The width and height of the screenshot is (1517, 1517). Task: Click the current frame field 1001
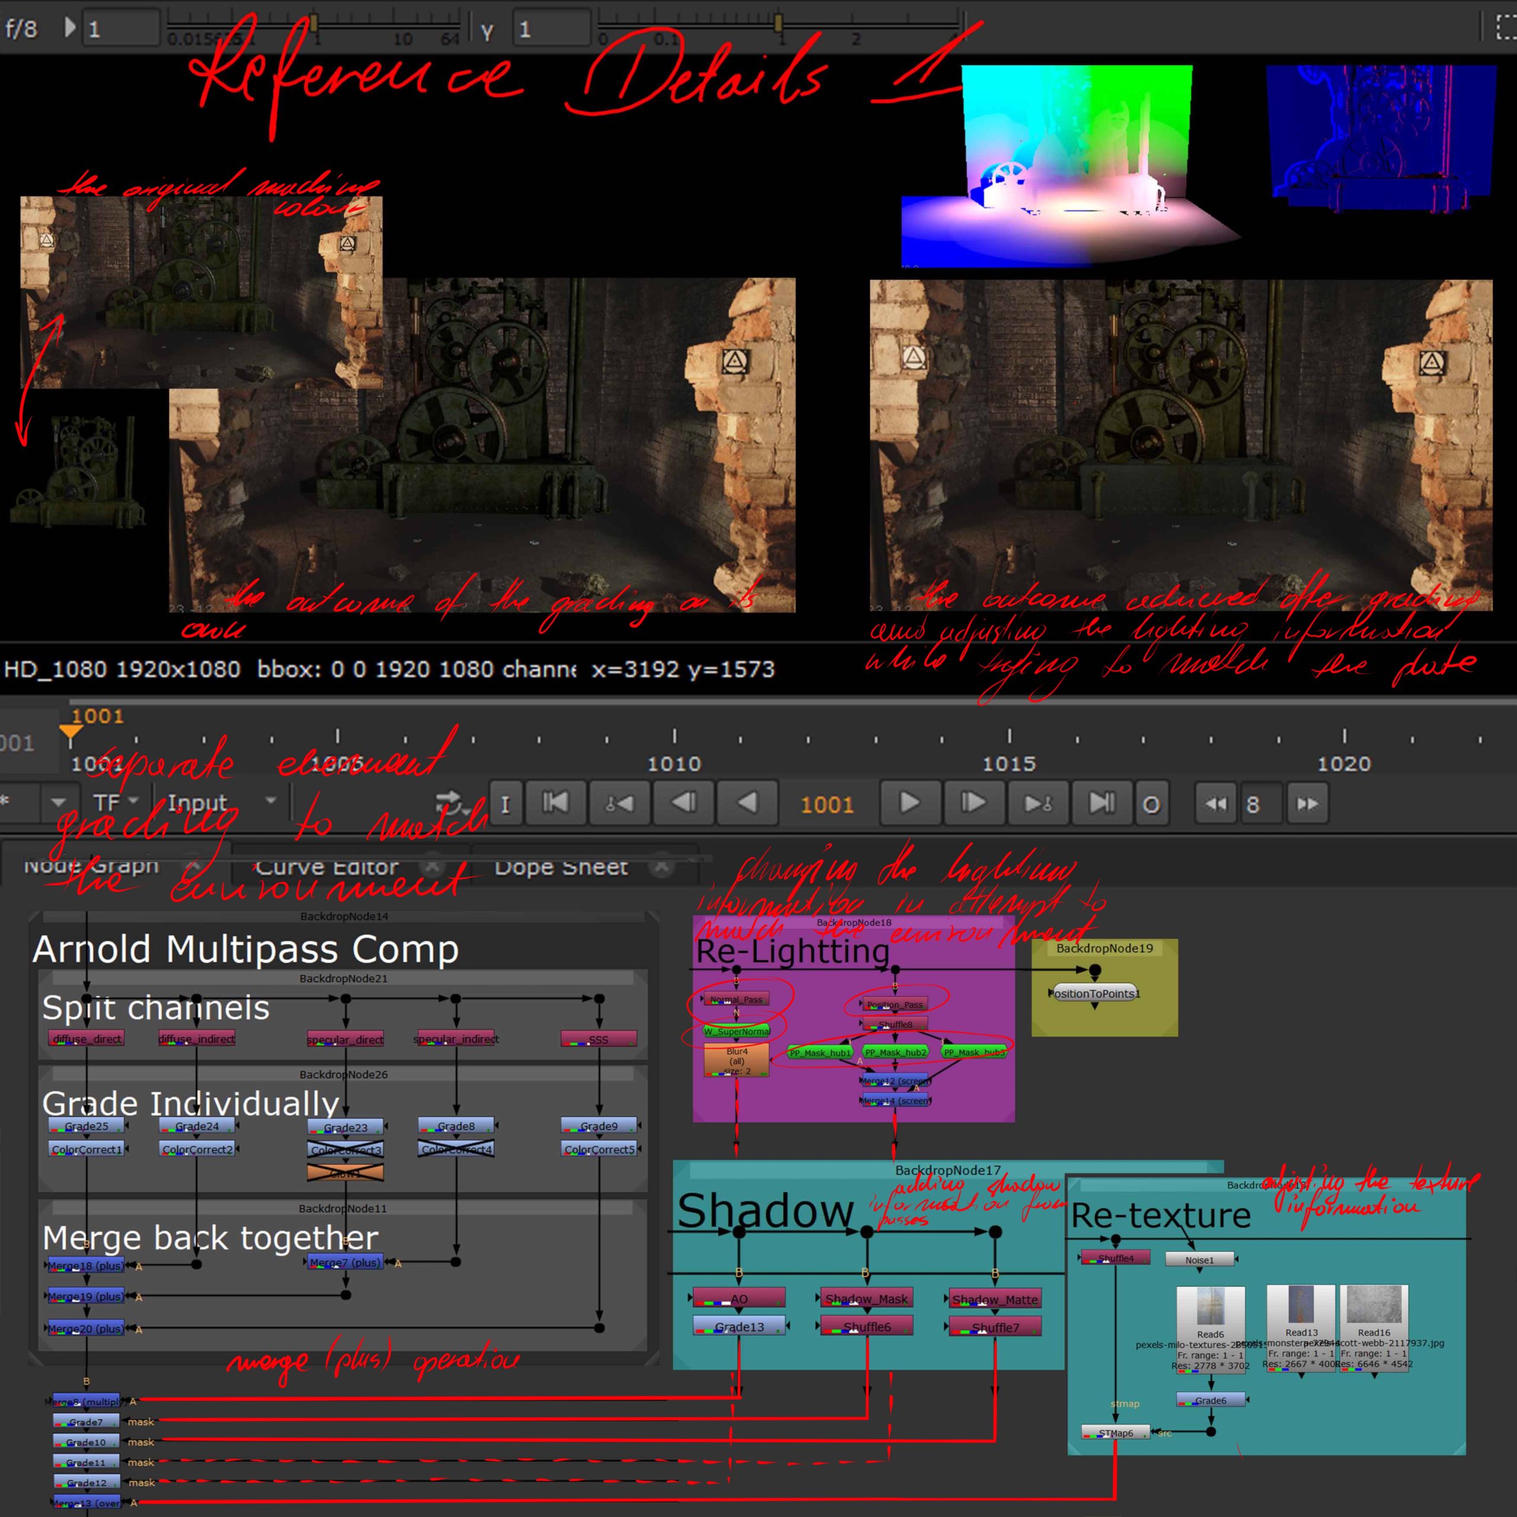827,804
